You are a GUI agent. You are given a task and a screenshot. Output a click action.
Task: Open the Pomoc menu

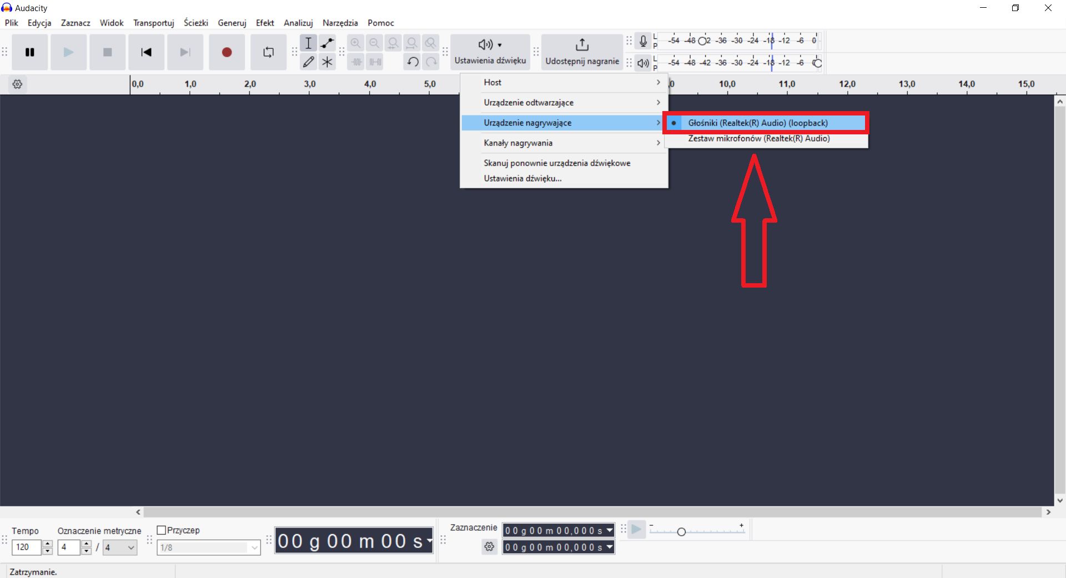[381, 23]
